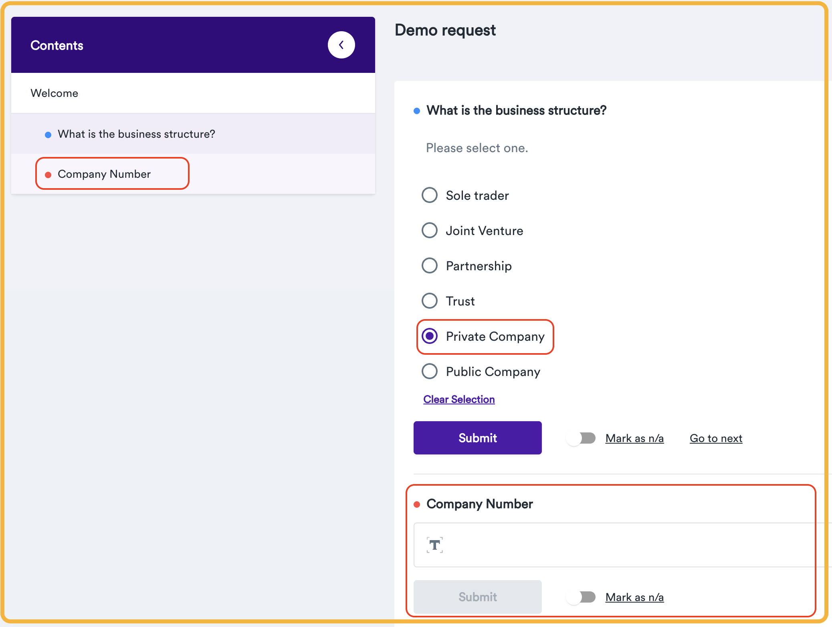
Task: Collapse the Contents sidebar with chevron button
Action: [x=341, y=45]
